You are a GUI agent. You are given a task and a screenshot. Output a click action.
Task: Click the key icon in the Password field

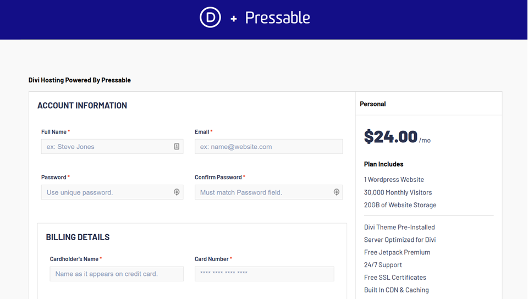(177, 192)
